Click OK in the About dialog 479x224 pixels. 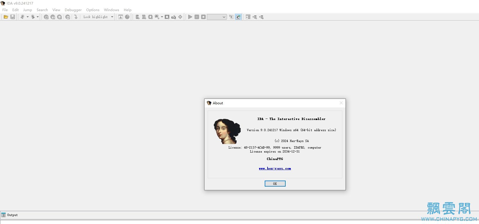coord(275,183)
